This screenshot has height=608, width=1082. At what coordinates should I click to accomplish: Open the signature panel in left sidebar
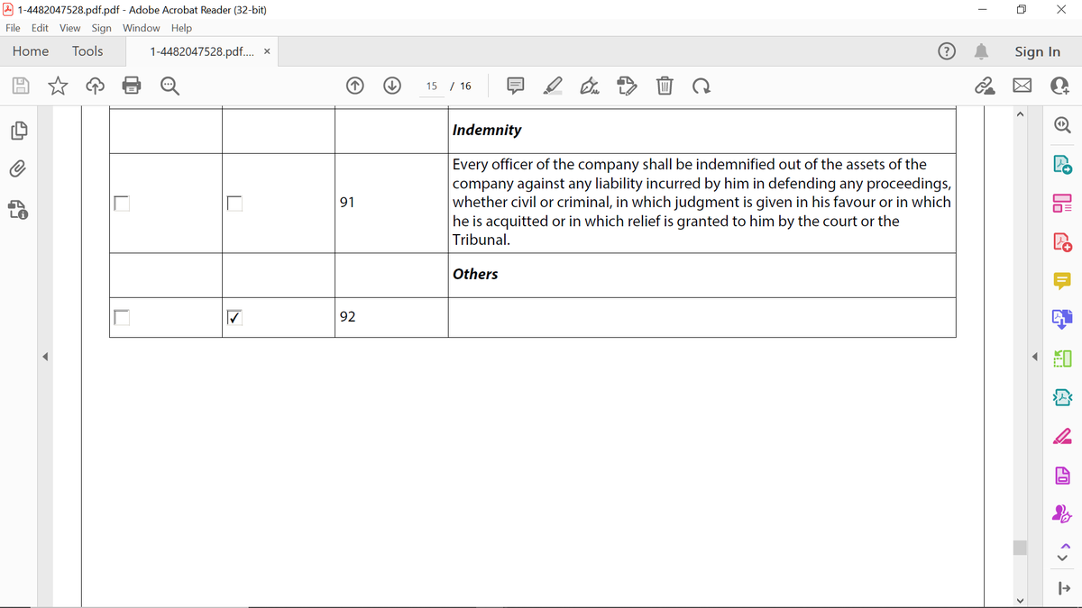(18, 210)
